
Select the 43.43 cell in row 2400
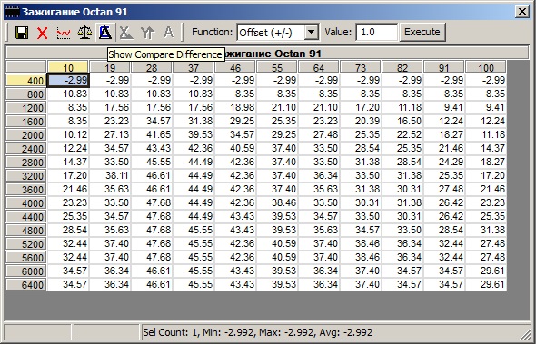152,148
